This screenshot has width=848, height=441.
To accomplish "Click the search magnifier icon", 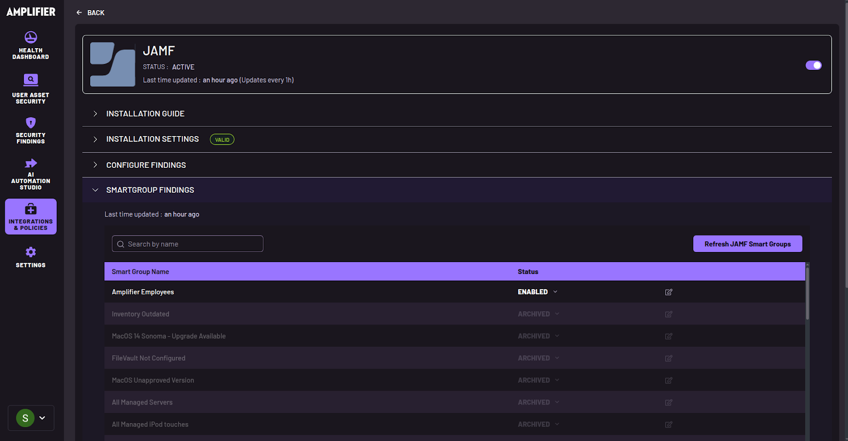I will 121,244.
